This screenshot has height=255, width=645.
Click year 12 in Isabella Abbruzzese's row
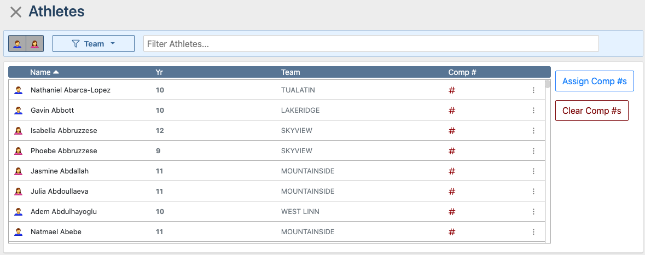click(160, 131)
